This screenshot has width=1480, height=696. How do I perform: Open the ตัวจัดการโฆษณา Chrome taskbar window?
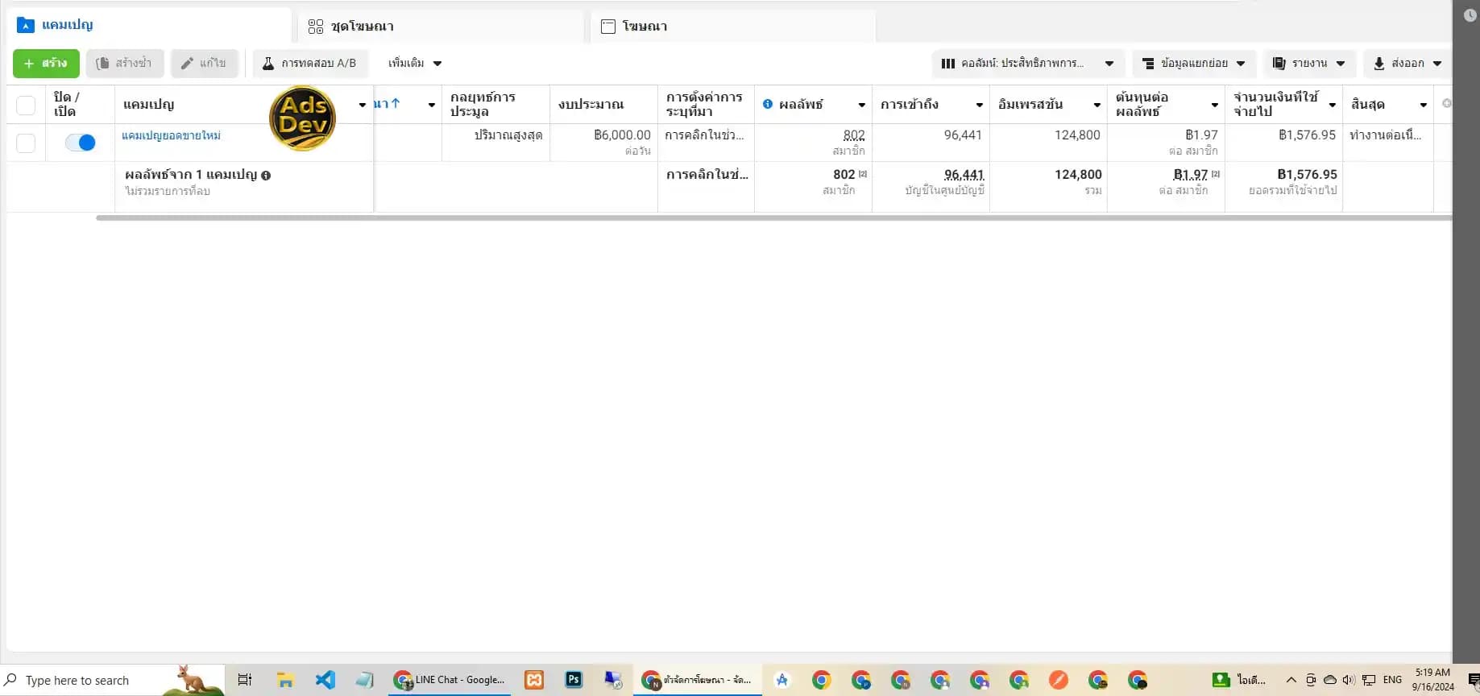[698, 681]
